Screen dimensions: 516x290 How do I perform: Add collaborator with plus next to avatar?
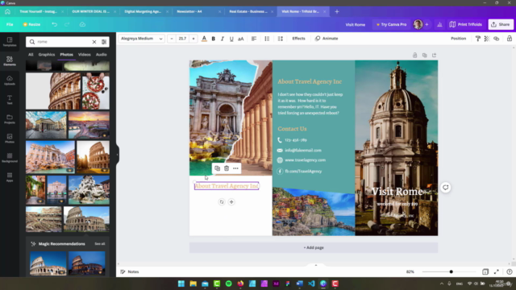pyautogui.click(x=427, y=24)
